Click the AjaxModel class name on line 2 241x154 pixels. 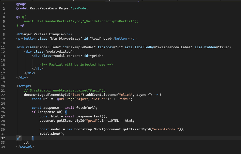pos(79,8)
